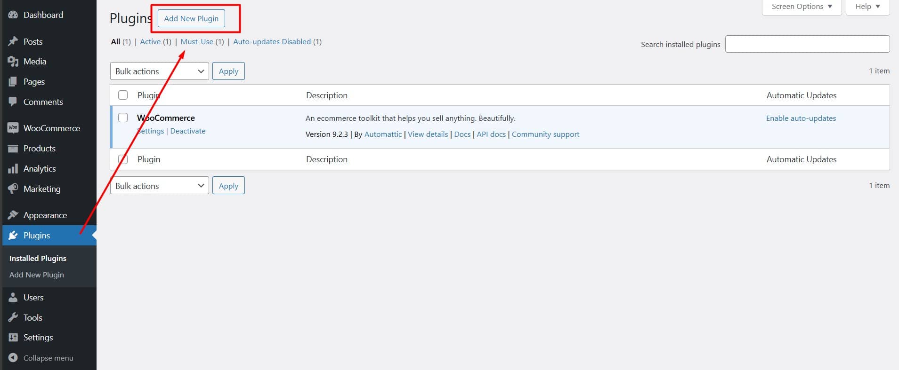Open the WooCommerce Docs link

tap(462, 134)
